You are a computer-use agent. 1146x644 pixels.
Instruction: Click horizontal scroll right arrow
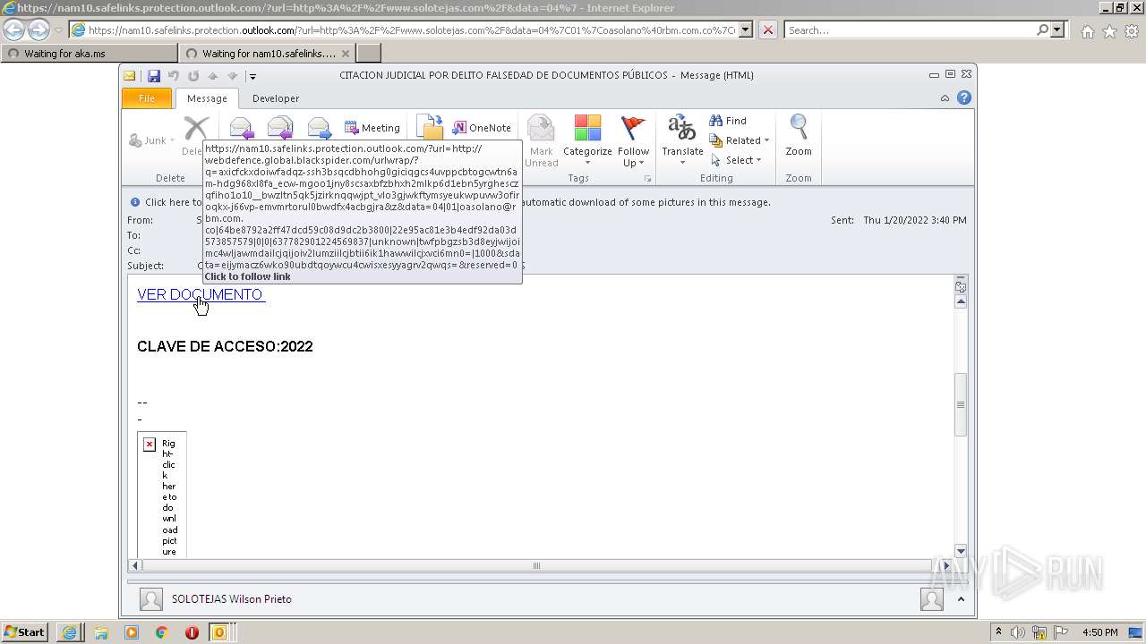pos(946,565)
